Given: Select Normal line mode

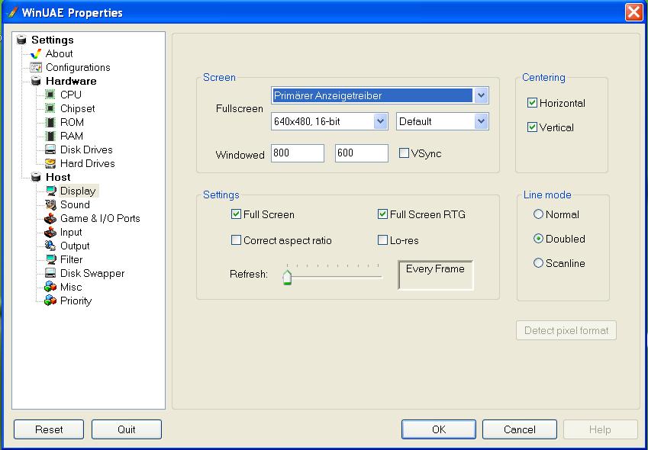Looking at the screenshot, I should (x=538, y=214).
